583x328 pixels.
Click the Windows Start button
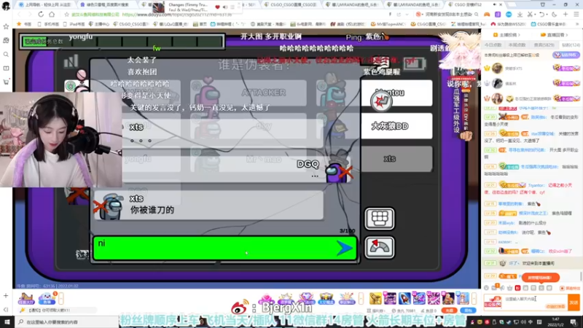click(7, 321)
